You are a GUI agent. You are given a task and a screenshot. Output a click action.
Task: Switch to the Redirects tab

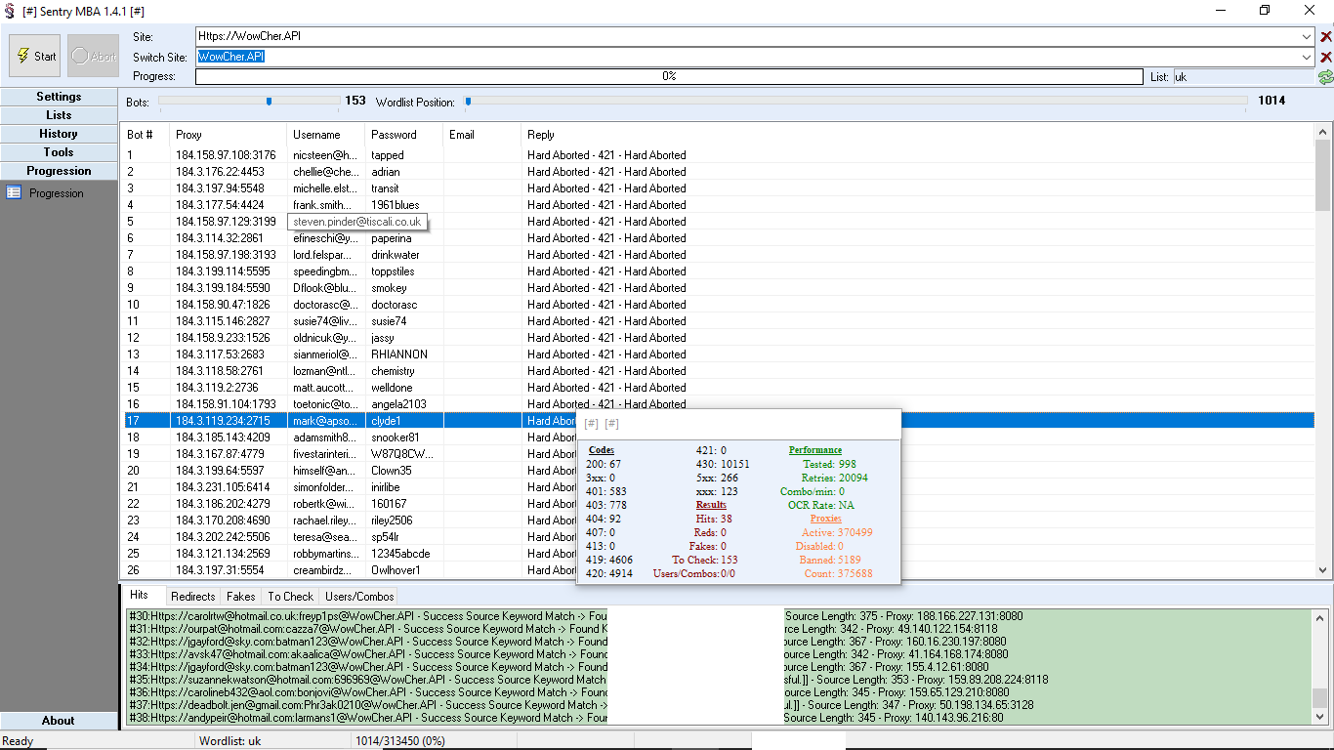click(192, 596)
